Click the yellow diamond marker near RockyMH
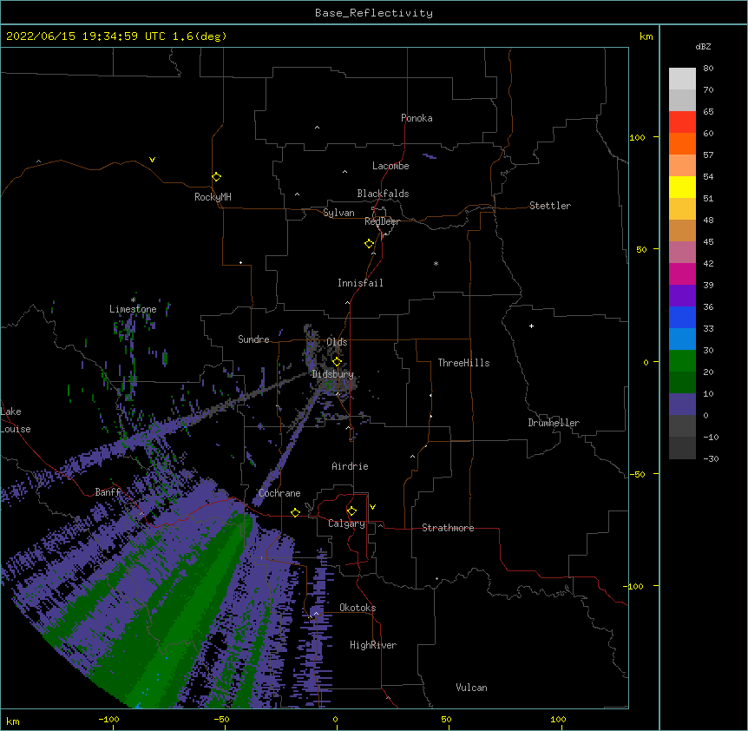The width and height of the screenshot is (748, 731). pos(216,177)
